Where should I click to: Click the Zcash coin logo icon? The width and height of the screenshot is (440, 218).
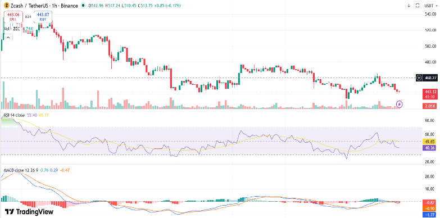click(6, 6)
